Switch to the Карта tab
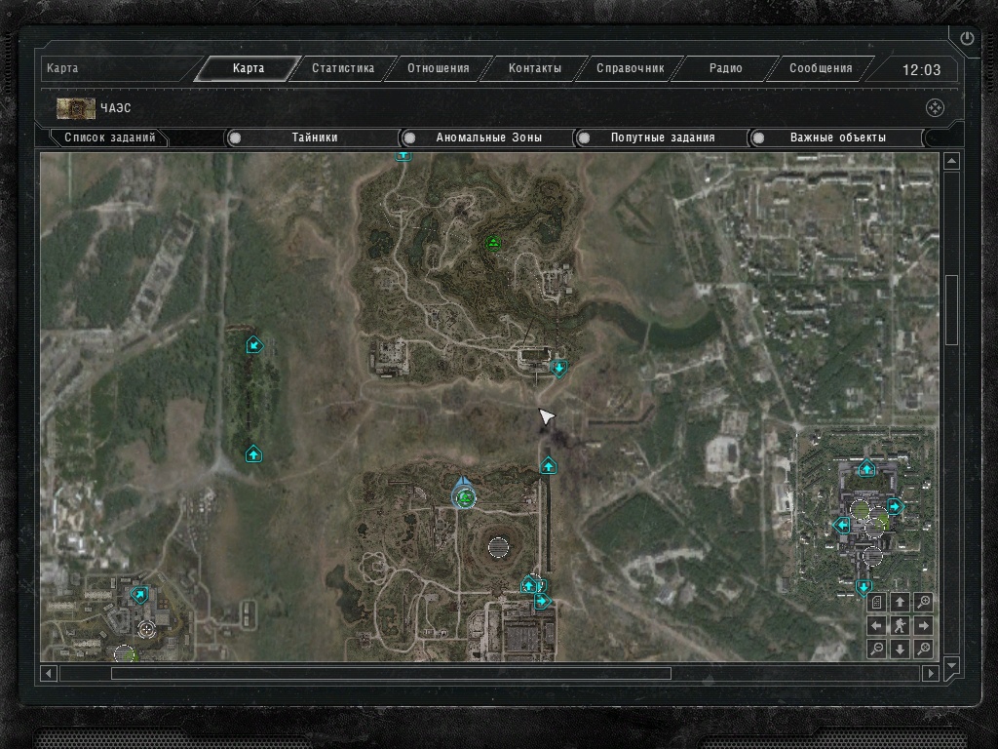This screenshot has height=749, width=998. (x=249, y=68)
